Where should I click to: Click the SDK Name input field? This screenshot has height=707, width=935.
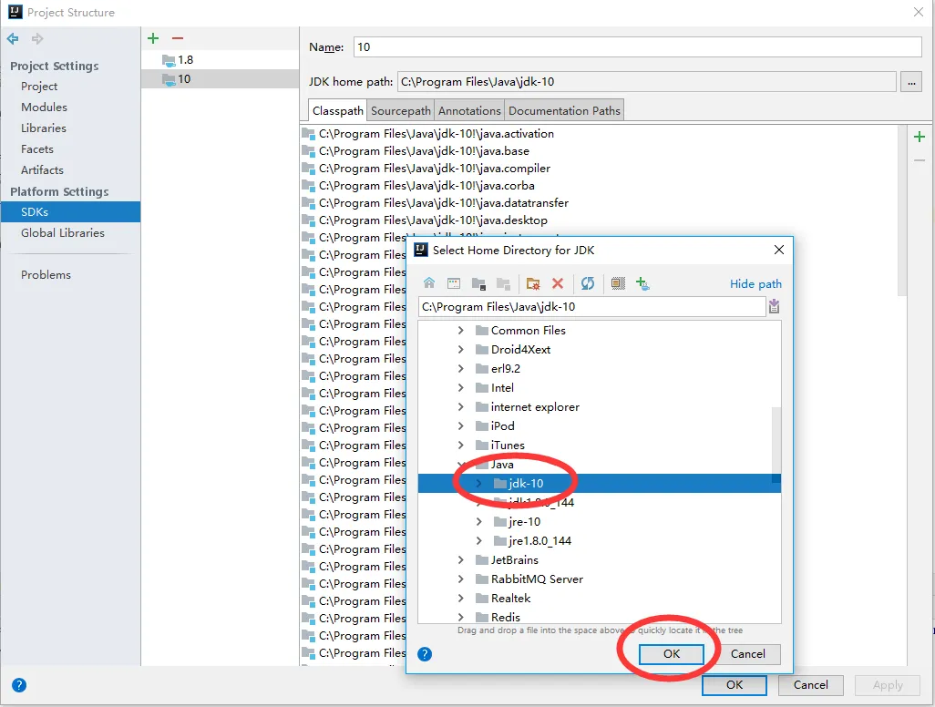tap(637, 47)
